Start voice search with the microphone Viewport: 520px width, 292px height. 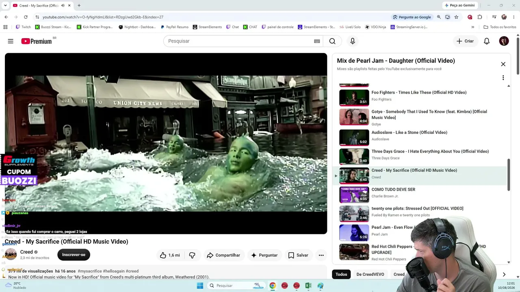[353, 41]
